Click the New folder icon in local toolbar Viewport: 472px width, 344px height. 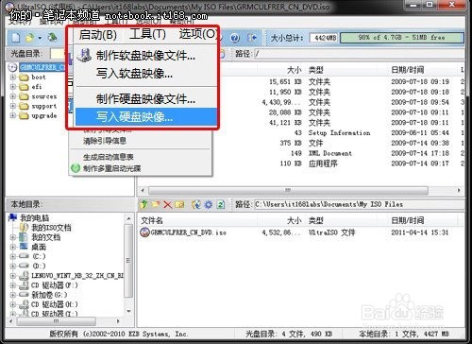coord(156,205)
